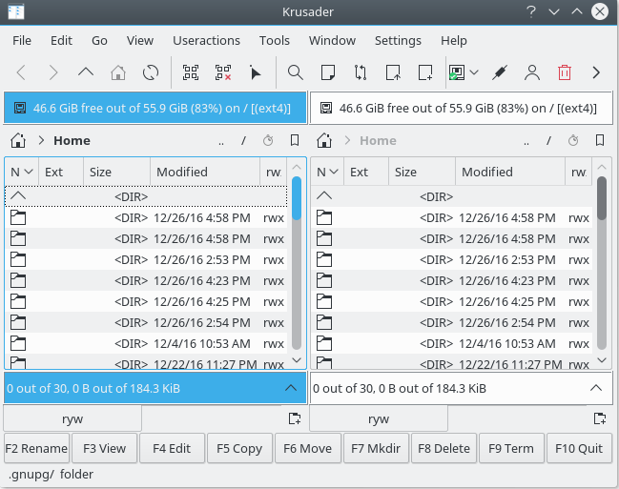Click the plug-shaped connection icon in the toolbar
The width and height of the screenshot is (619, 489).
tap(500, 72)
